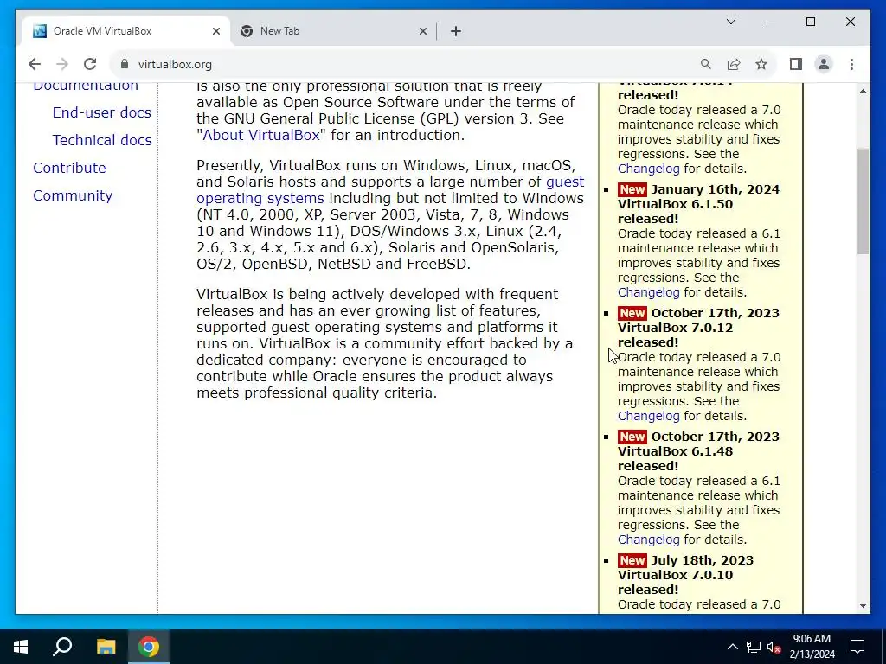The width and height of the screenshot is (886, 664).
Task: Open File Explorer from the taskbar
Action: pos(106,647)
